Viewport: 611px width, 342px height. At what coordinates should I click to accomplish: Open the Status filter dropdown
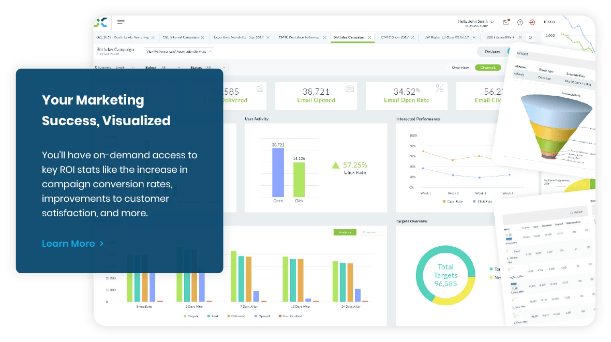coord(216,67)
